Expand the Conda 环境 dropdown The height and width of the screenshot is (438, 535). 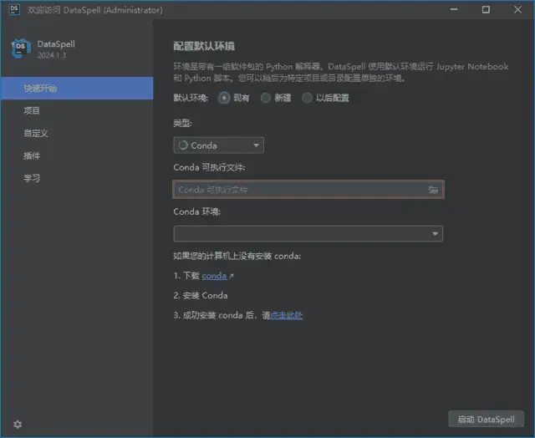(308, 234)
